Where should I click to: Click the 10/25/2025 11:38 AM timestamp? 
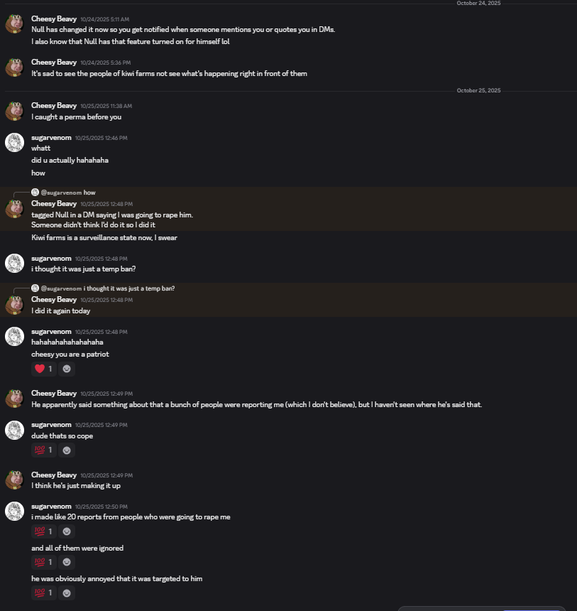point(106,106)
